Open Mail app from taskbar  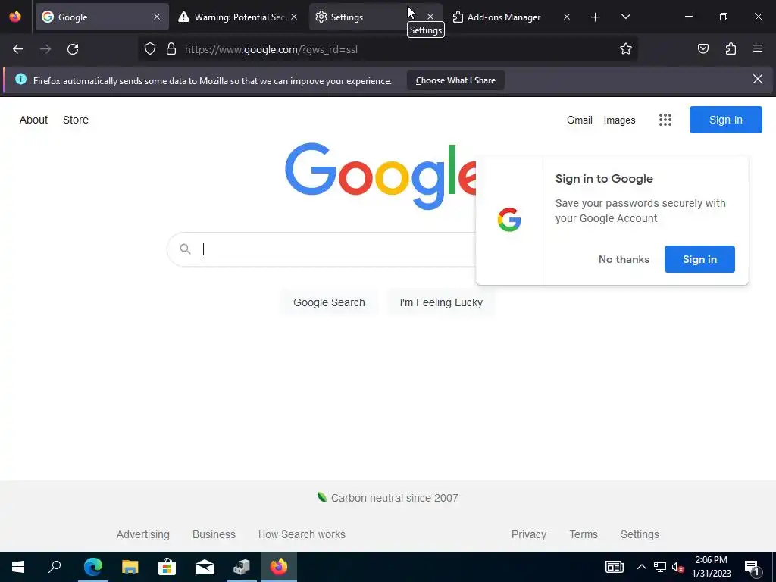pyautogui.click(x=204, y=567)
